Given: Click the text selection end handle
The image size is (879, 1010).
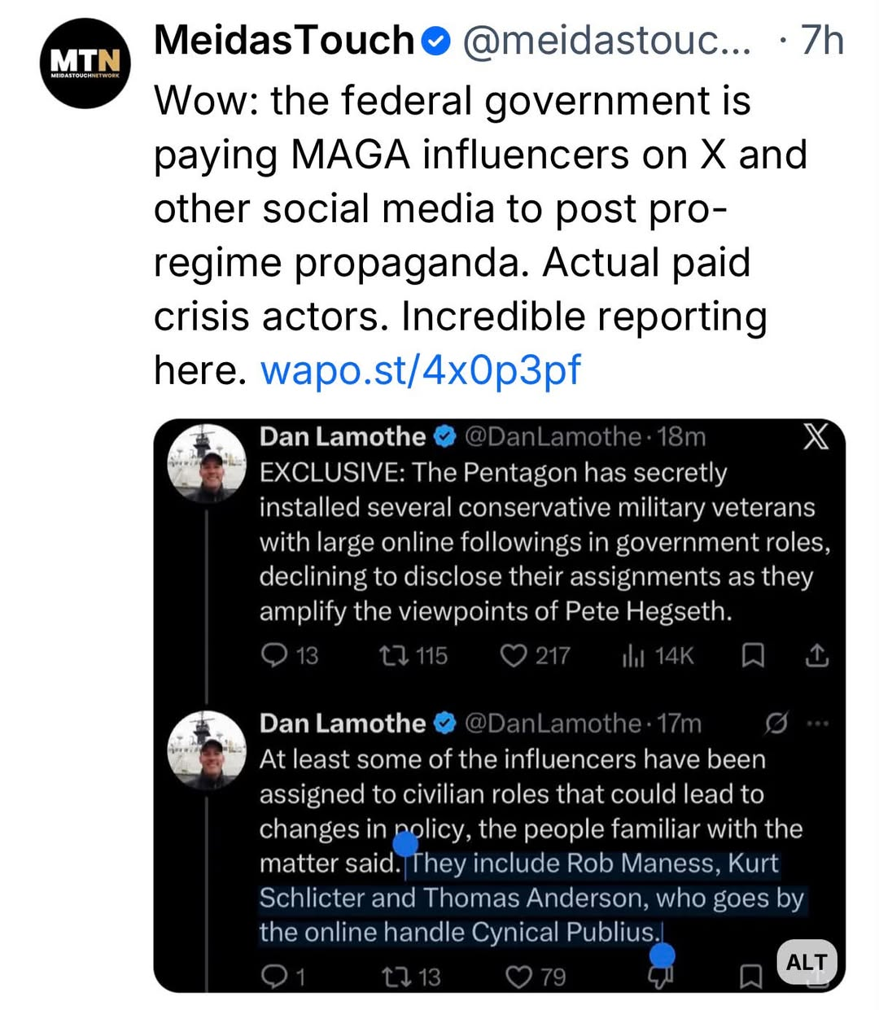Looking at the screenshot, I should click(x=663, y=955).
